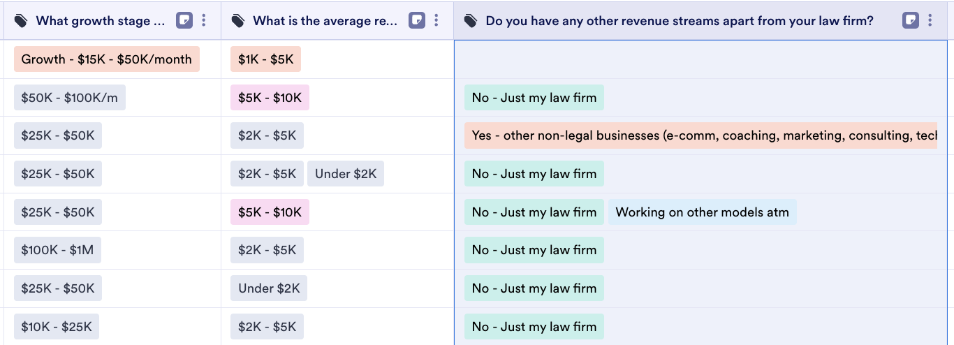Image resolution: width=954 pixels, height=345 pixels.
Task: Click the 'Under $2K' tag next to '$2K - $5K'
Action: (x=346, y=174)
